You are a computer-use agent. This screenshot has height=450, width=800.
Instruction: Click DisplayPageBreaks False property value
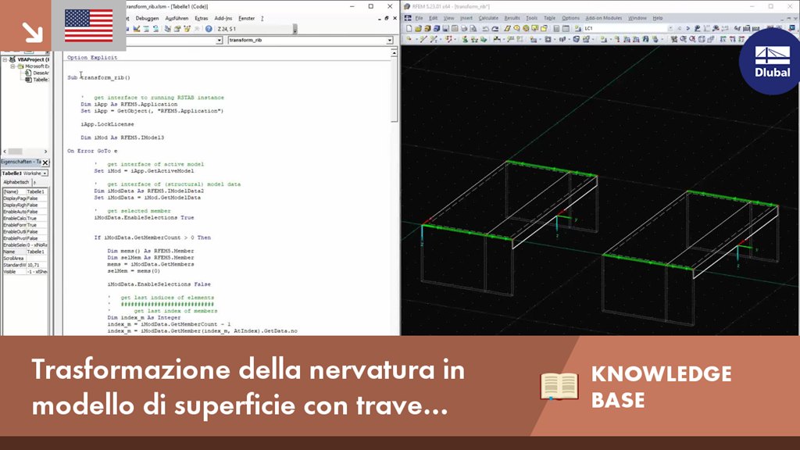pyautogui.click(x=36, y=198)
